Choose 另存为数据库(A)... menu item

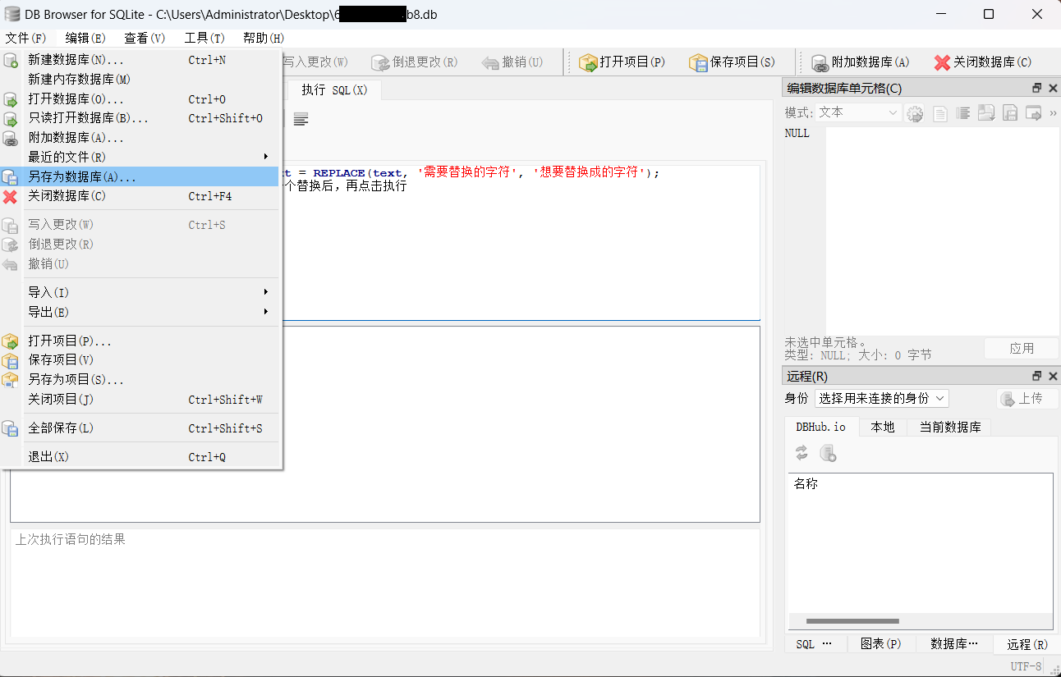[140, 176]
